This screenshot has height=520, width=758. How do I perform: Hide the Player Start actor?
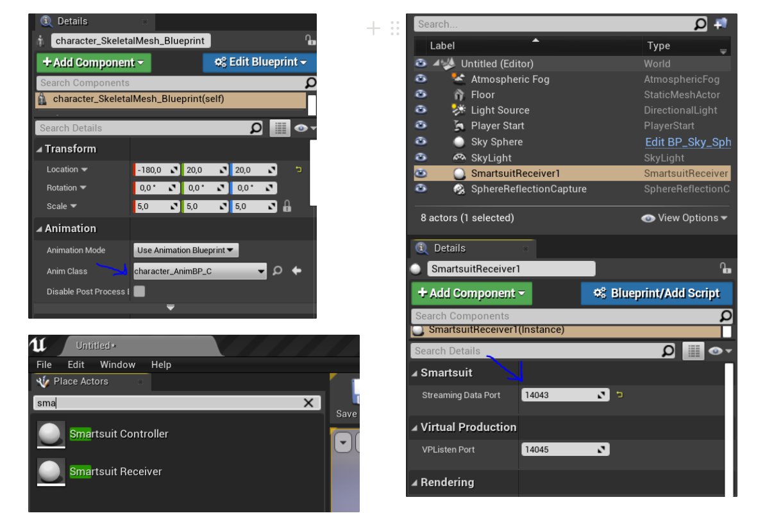click(421, 125)
